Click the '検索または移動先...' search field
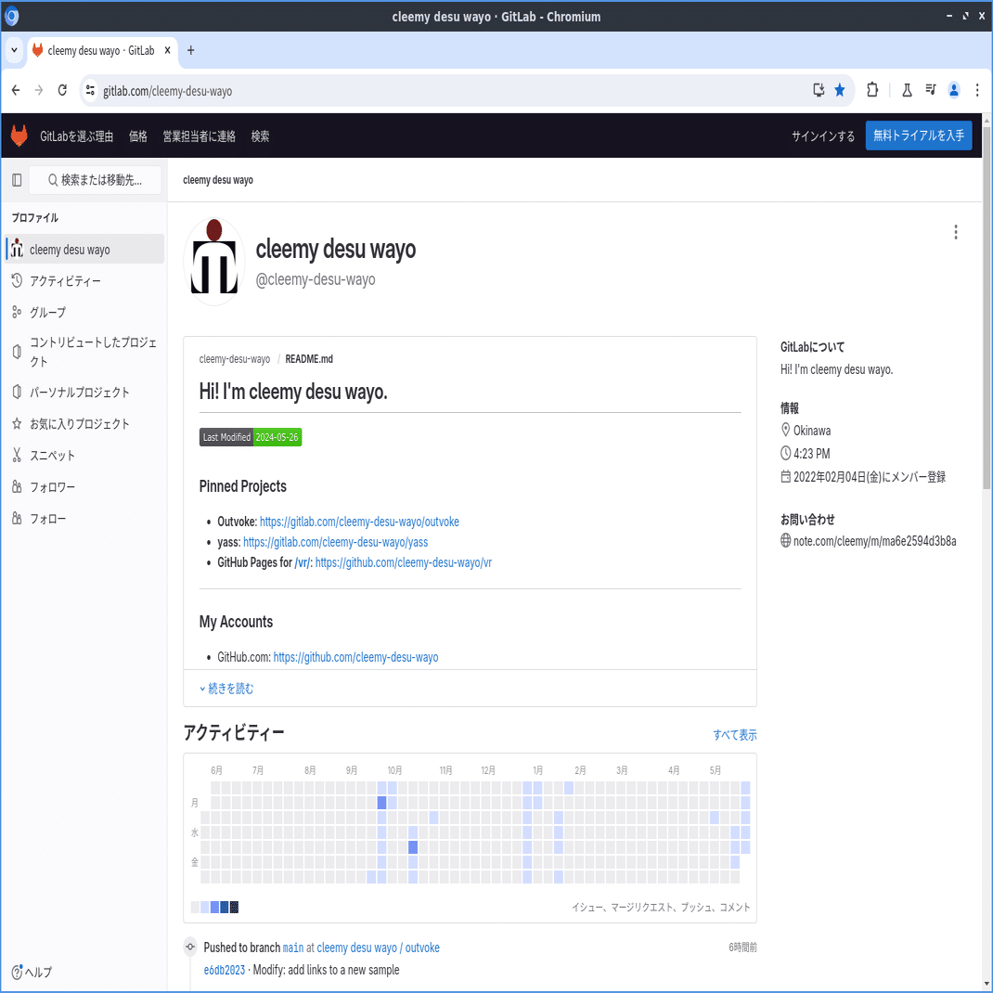The width and height of the screenshot is (993, 993). click(96, 180)
